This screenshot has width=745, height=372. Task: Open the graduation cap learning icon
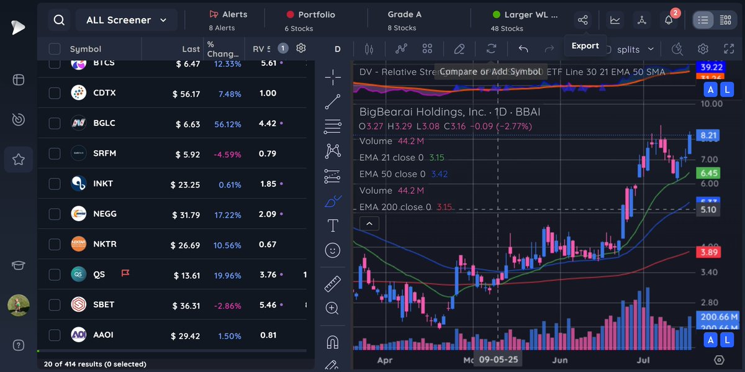pos(19,265)
